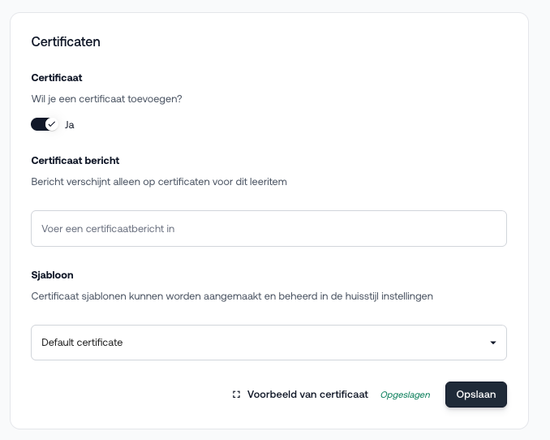
Task: Click the preview expand icon beside Voorbeeld van certificaat
Action: [x=236, y=395]
